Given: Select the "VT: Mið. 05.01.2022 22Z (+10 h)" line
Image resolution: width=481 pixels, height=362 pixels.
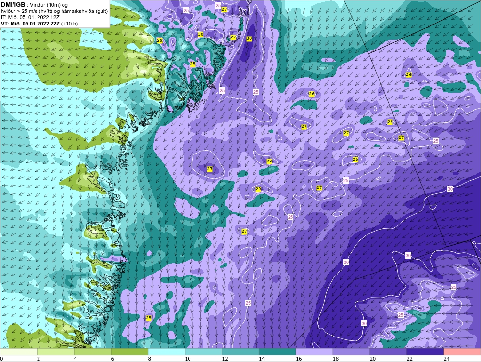Looking at the screenshot, I should click(39, 24).
